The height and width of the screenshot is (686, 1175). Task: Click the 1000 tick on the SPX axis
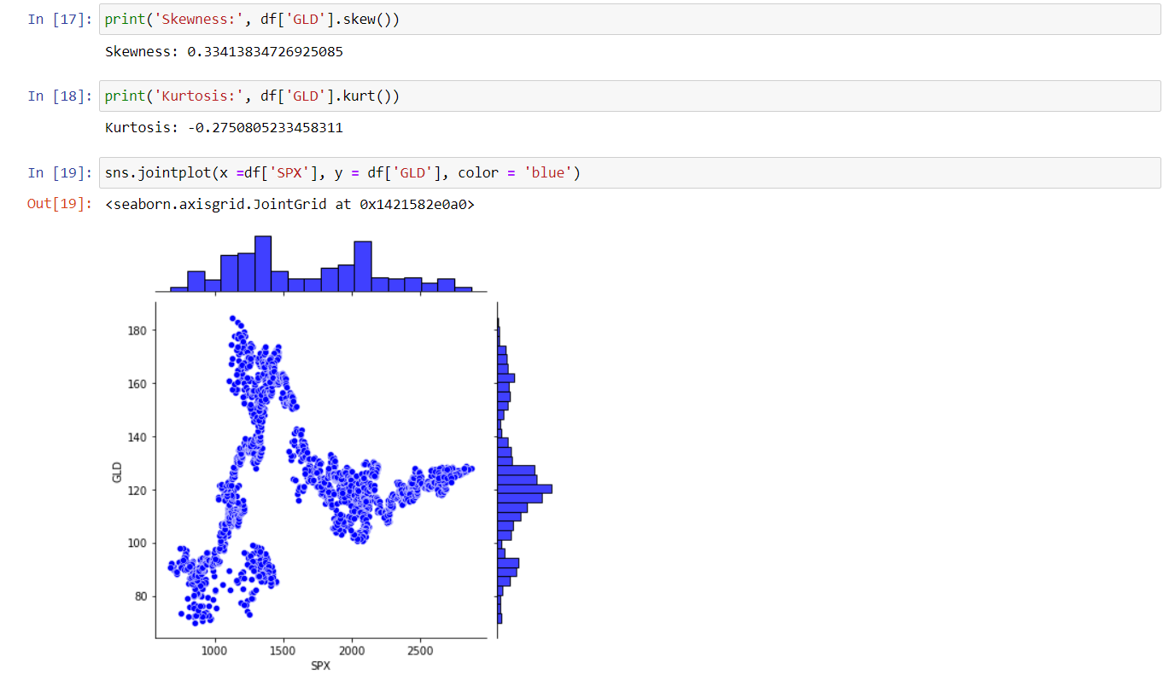pyautogui.click(x=215, y=650)
